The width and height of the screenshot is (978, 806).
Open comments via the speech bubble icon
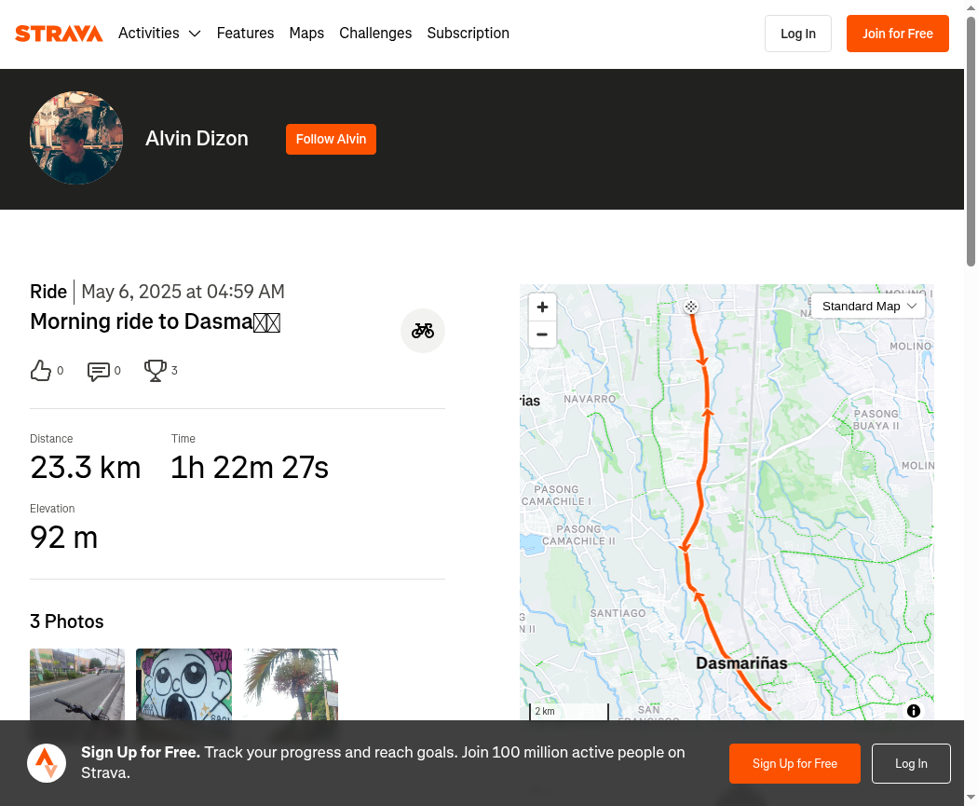[x=99, y=371]
